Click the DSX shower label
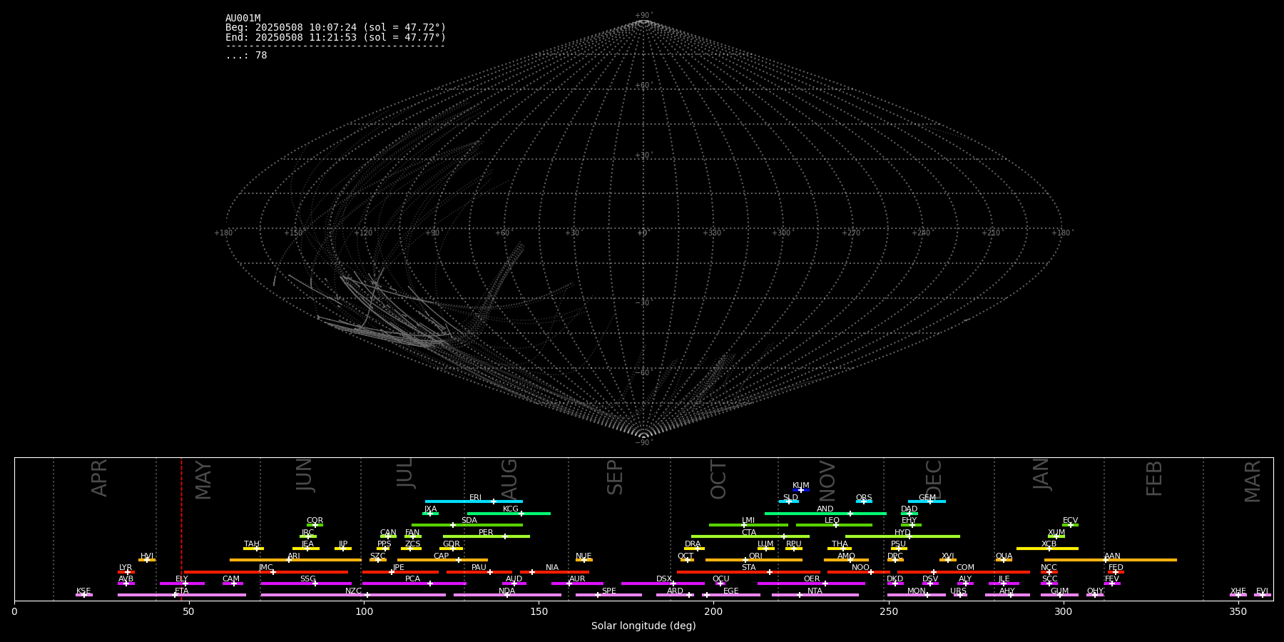 click(664, 579)
